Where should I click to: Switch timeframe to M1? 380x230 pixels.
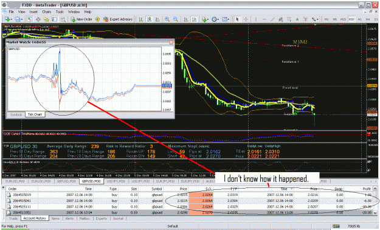pyautogui.click(x=326, y=19)
